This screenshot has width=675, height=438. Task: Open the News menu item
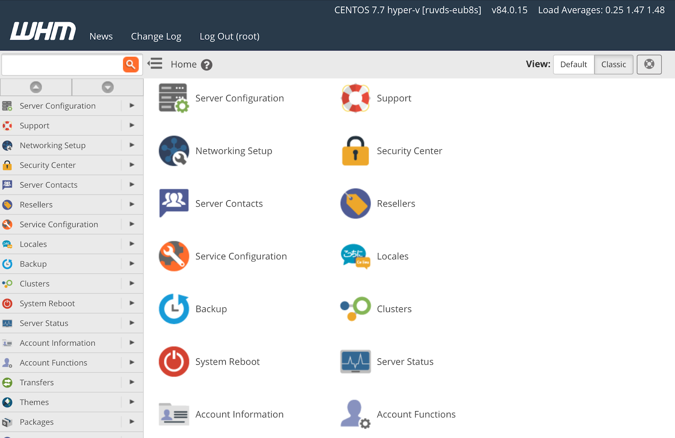(x=101, y=37)
